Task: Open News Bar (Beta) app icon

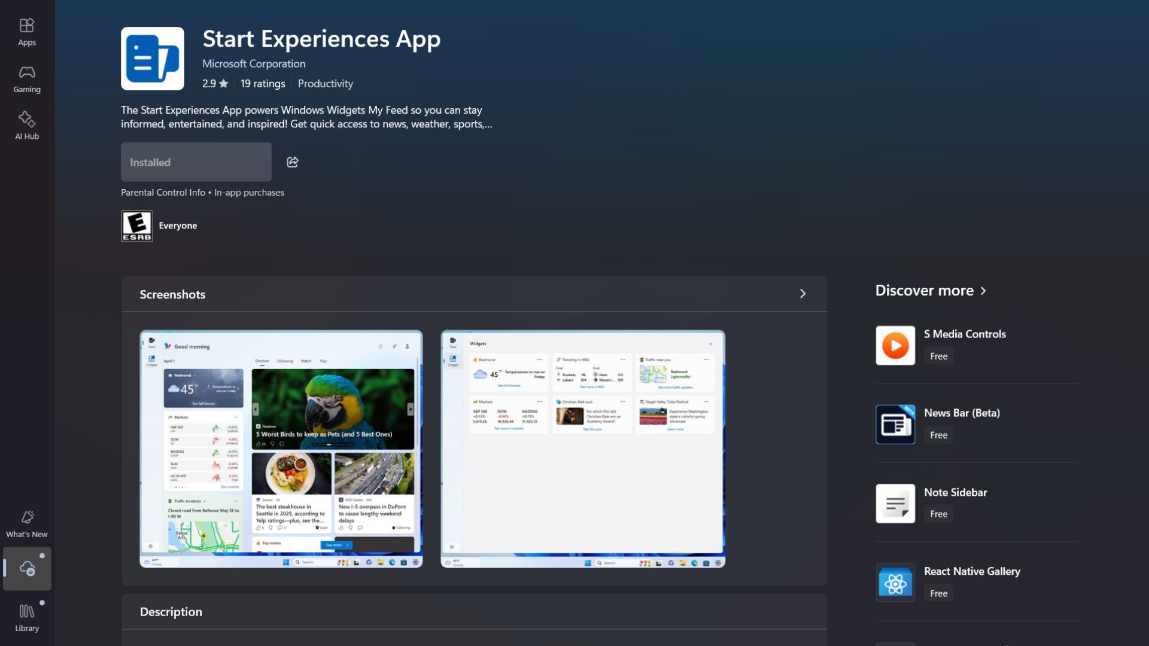Action: [x=895, y=424]
